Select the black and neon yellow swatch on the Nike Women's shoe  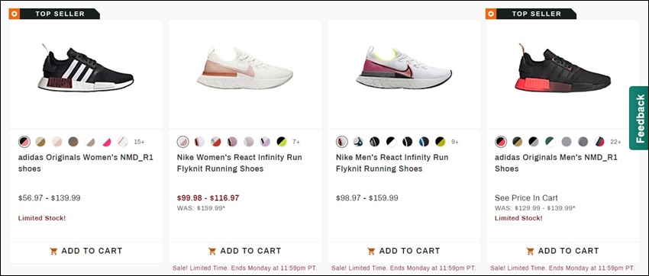[282, 142]
